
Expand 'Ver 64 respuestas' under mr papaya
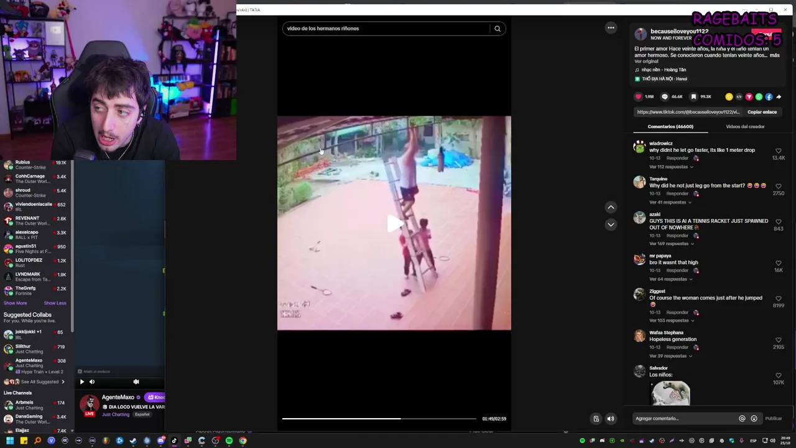pyautogui.click(x=671, y=279)
